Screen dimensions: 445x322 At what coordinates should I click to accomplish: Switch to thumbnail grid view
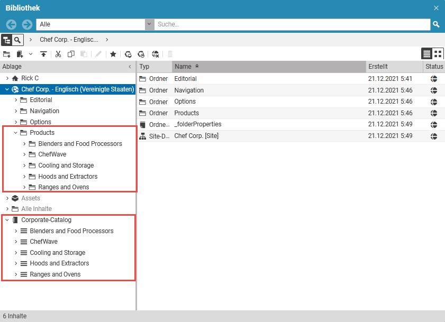click(x=438, y=53)
